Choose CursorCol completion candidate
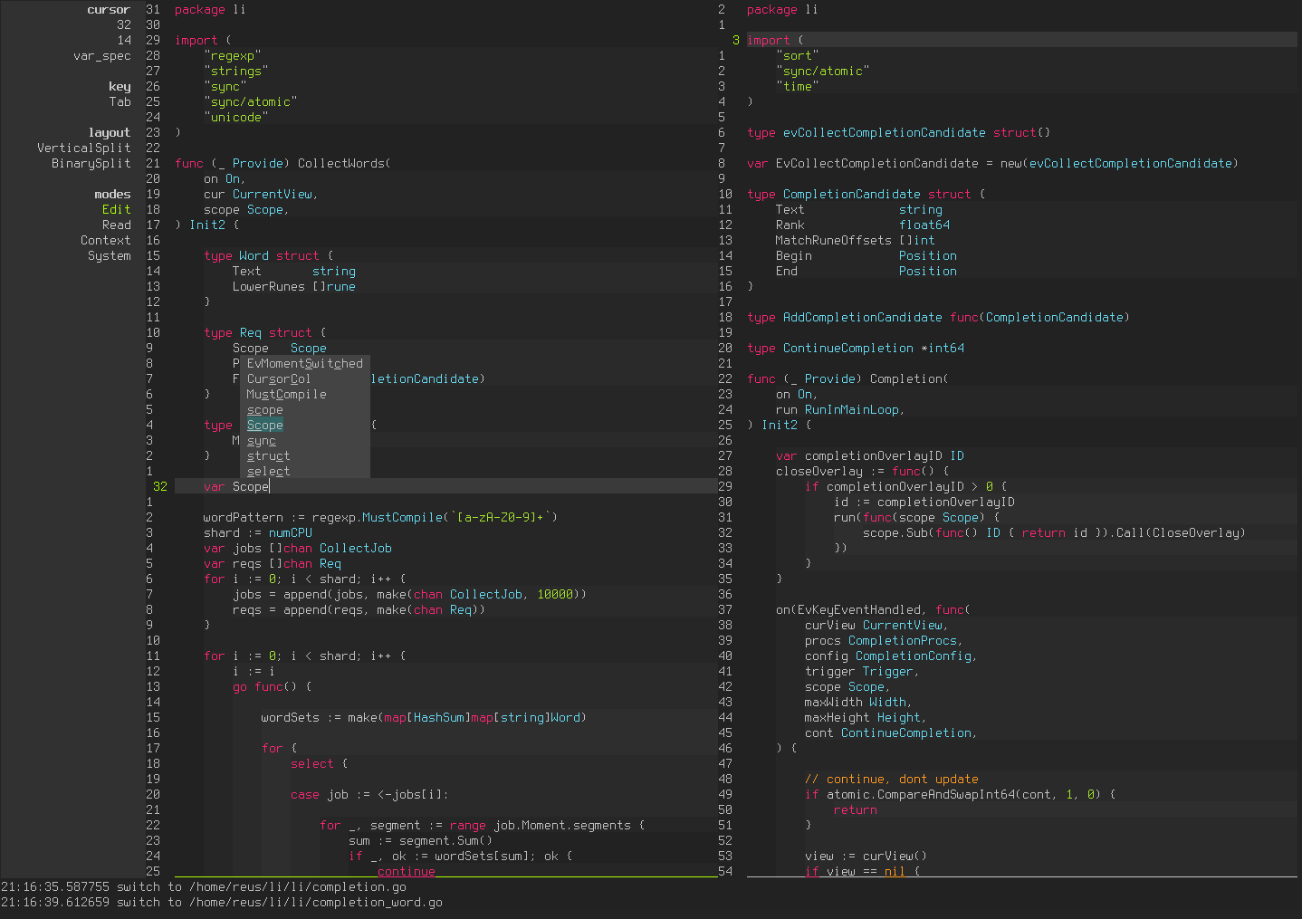1302x919 pixels. click(x=279, y=378)
